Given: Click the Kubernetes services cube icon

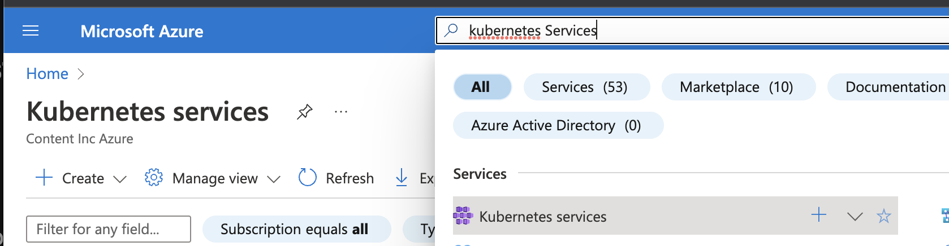Looking at the screenshot, I should tap(463, 216).
